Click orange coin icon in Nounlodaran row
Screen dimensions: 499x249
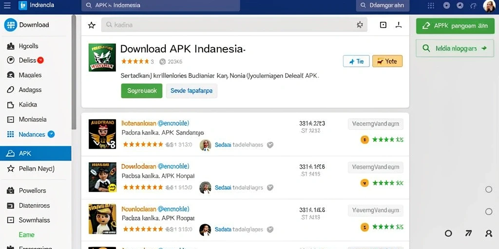click(365, 227)
